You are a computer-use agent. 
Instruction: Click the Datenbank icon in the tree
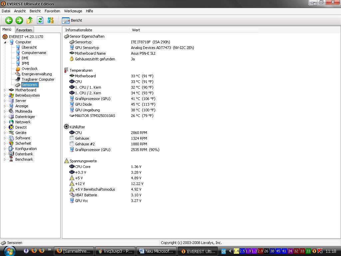pos(11,154)
